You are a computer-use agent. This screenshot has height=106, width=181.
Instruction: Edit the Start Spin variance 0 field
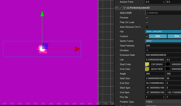click(x=173, y=88)
